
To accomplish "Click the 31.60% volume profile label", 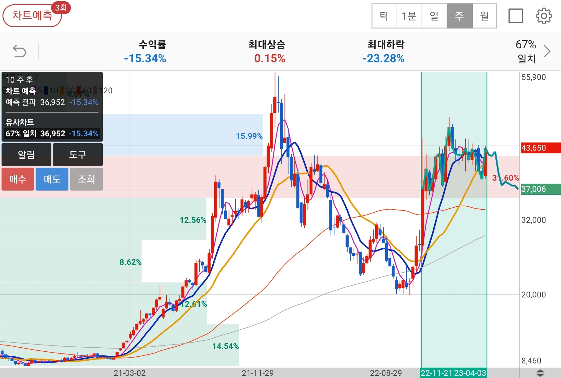I will pyautogui.click(x=506, y=178).
